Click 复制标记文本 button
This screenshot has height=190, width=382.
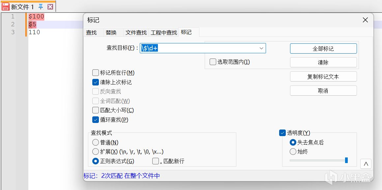(x=323, y=77)
